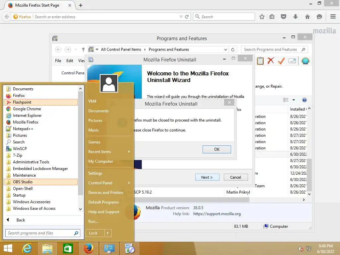The image size is (340, 255).
Task: Click the programs list vertical scrollbar
Action: pyautogui.click(x=309, y=175)
